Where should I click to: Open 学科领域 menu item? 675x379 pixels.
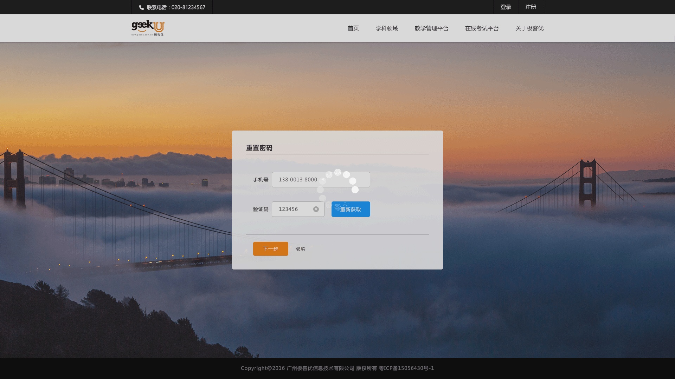point(387,28)
